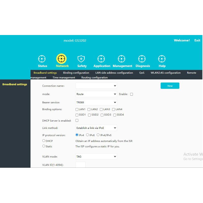Open the Safety shield icon
This screenshot has height=203, width=203.
click(81, 59)
